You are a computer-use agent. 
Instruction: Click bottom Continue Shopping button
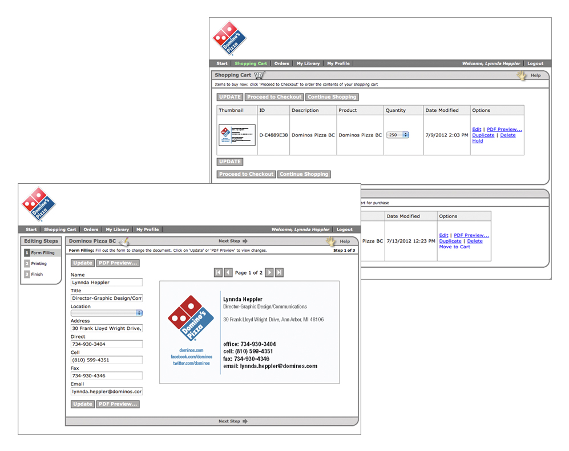304,174
